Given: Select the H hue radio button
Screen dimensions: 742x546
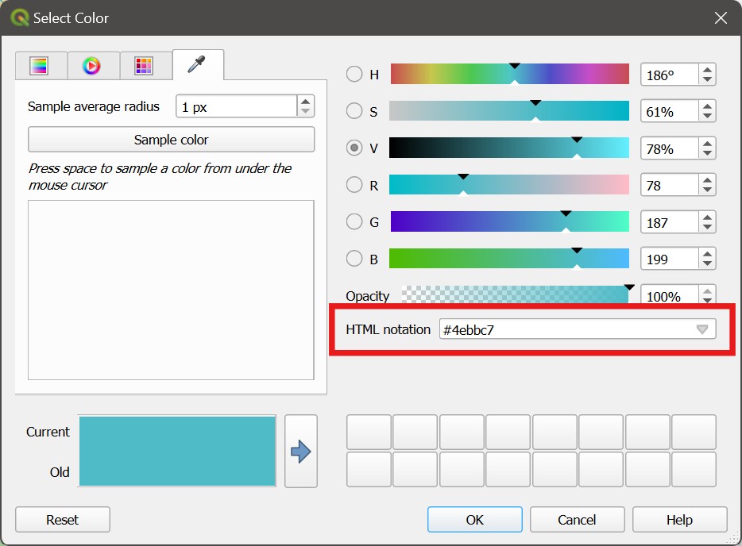Looking at the screenshot, I should pyautogui.click(x=354, y=75).
